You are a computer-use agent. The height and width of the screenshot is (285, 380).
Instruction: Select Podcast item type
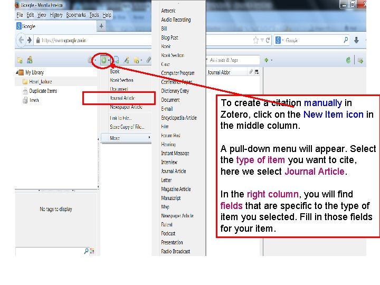pos(168,233)
